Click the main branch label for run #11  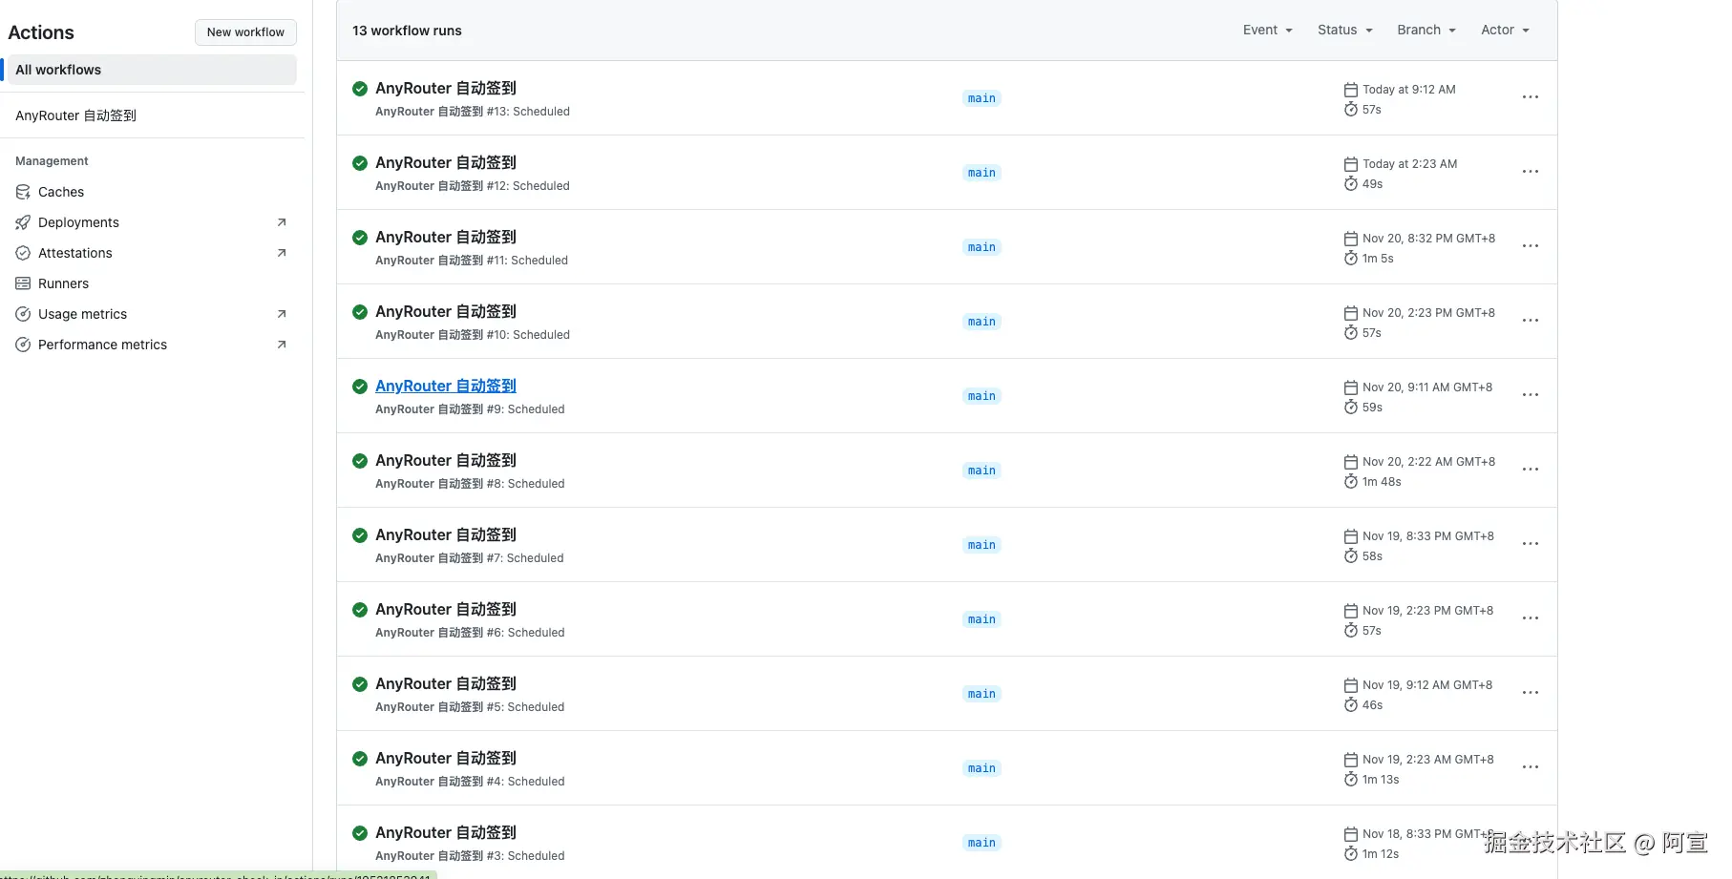pos(982,247)
